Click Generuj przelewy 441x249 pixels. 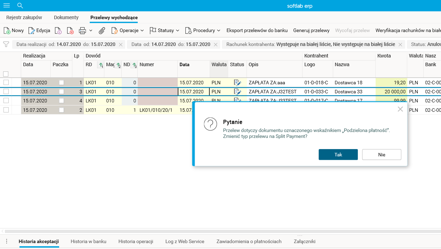tap(311, 31)
